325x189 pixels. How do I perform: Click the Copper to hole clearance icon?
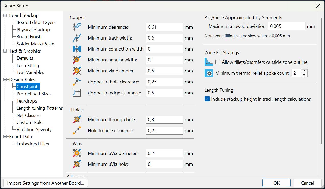[77, 82]
